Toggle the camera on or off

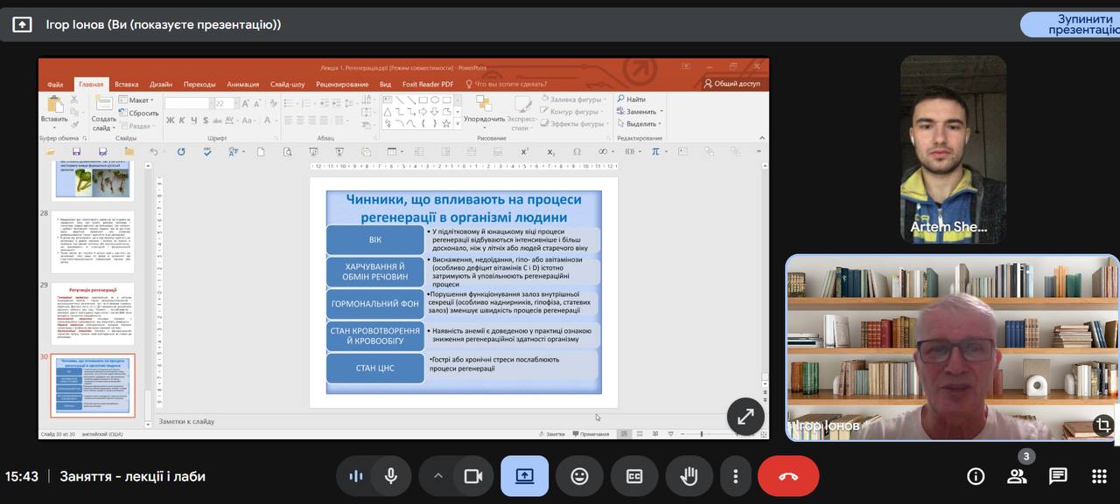point(473,476)
